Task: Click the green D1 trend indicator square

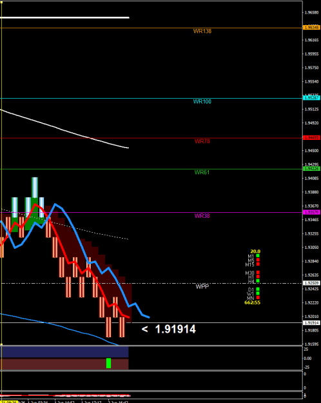Action: pyautogui.click(x=258, y=289)
